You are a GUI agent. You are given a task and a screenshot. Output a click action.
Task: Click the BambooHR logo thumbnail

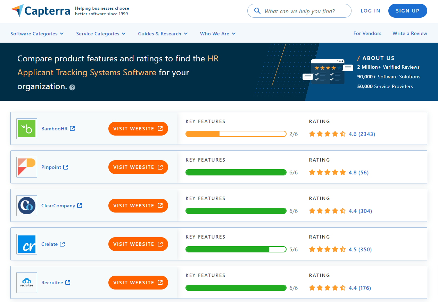click(x=27, y=129)
